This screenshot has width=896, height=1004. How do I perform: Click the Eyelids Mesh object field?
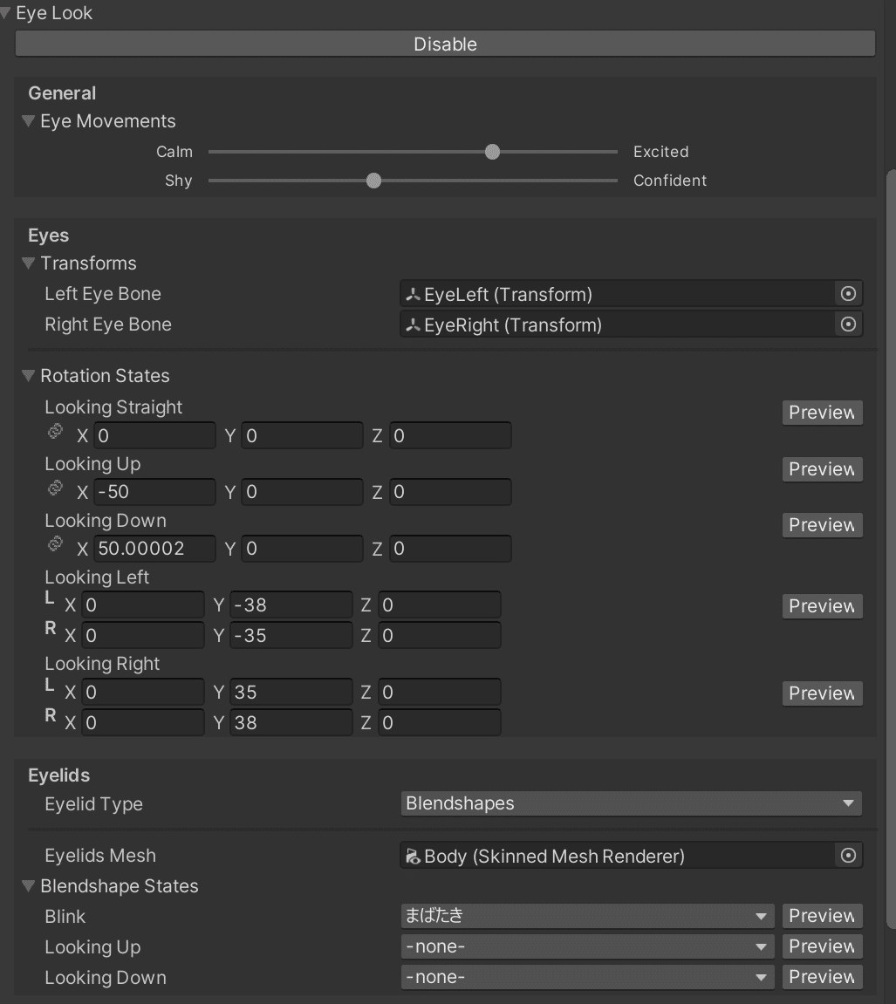click(631, 856)
